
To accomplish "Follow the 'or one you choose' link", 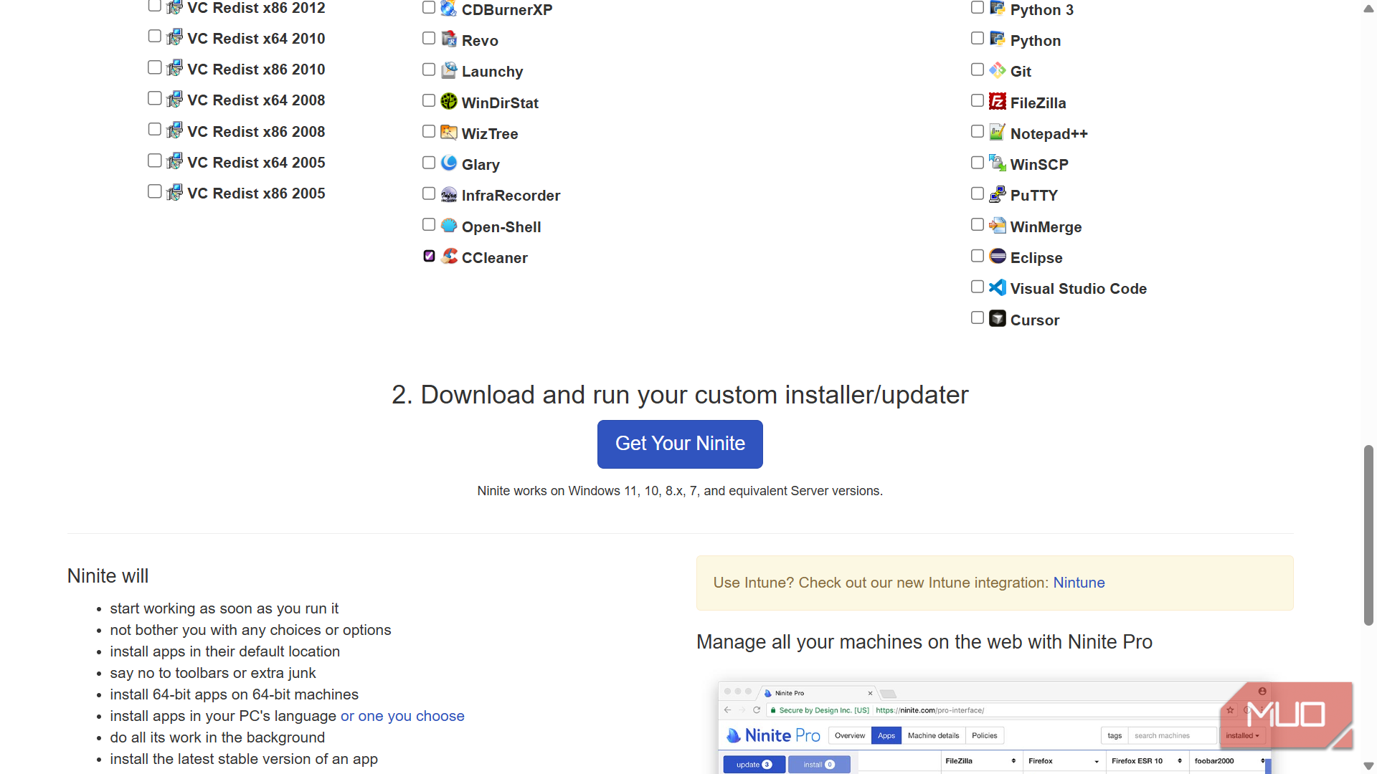I will click(402, 716).
